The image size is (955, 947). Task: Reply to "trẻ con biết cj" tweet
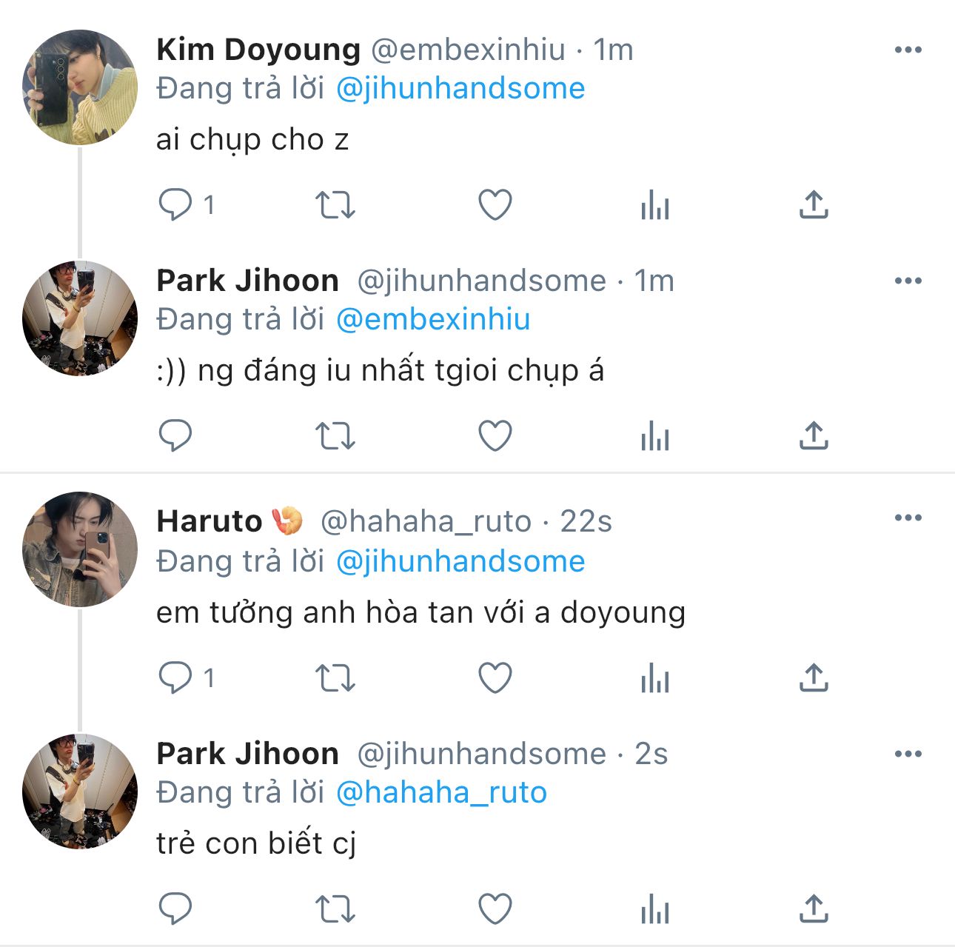click(175, 908)
